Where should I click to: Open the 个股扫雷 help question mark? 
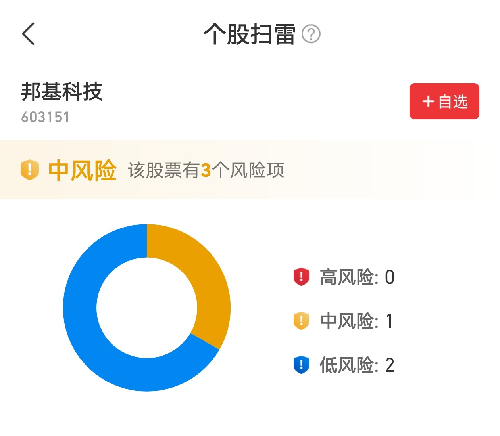[x=311, y=34]
